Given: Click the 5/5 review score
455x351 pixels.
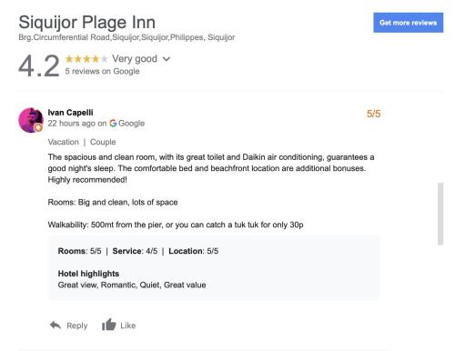Looking at the screenshot, I should 373,114.
